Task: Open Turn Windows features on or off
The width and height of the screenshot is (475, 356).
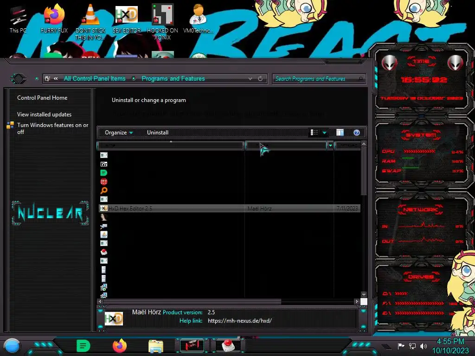Action: (x=52, y=128)
